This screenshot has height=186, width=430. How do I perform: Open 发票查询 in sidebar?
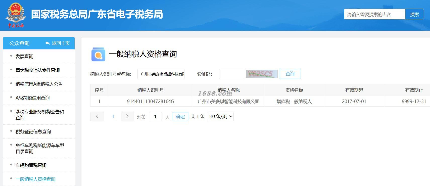pos(24,56)
